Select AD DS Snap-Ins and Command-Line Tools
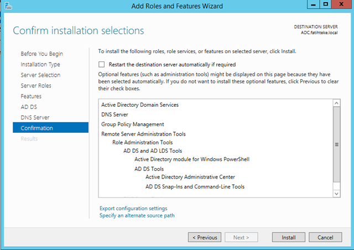This screenshot has height=250, width=354. coord(195,186)
